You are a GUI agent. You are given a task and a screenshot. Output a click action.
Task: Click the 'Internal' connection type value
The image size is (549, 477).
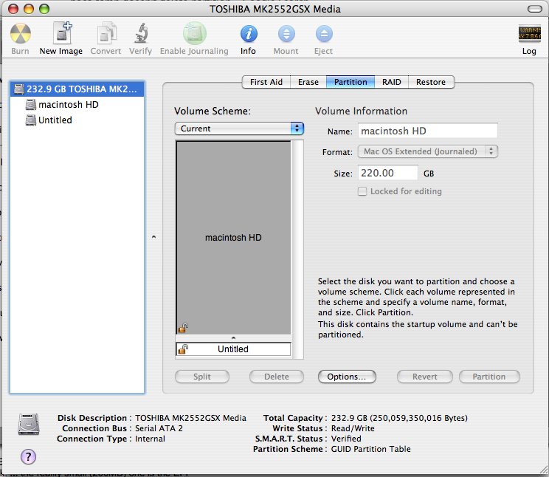point(150,439)
